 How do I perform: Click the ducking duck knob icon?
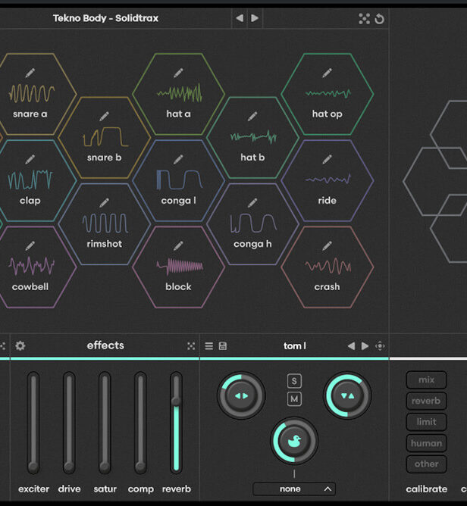pos(294,441)
